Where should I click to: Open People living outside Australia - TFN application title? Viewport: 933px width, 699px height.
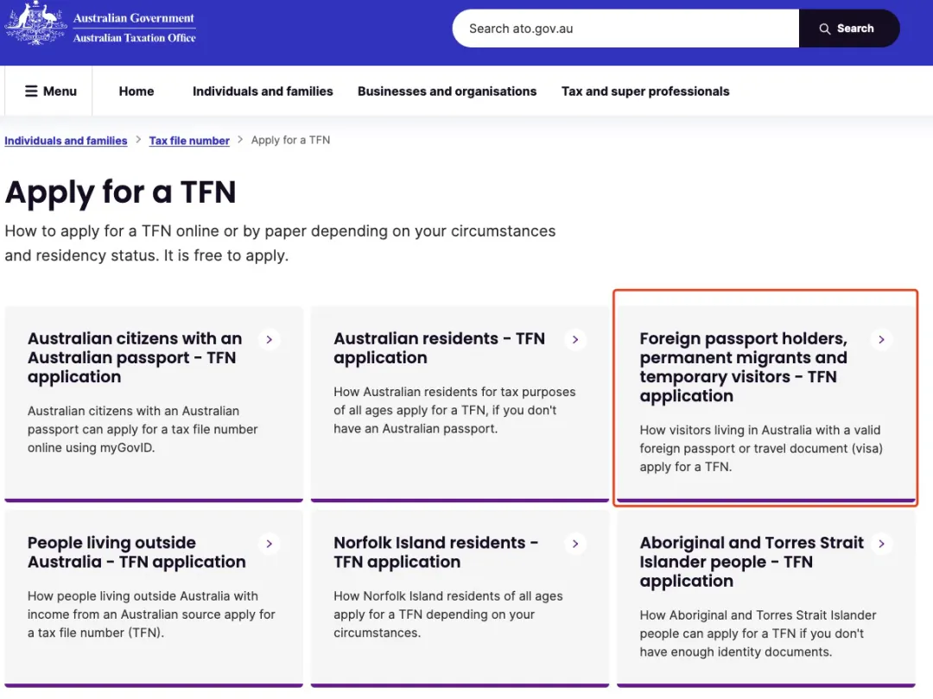[x=136, y=552]
